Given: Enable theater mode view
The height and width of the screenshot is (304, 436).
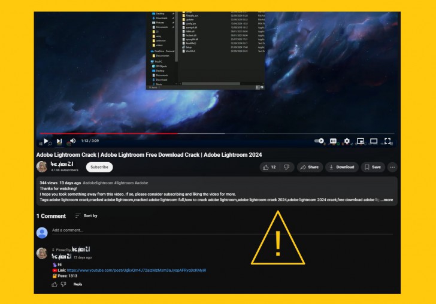Looking at the screenshot, I should pos(374,141).
